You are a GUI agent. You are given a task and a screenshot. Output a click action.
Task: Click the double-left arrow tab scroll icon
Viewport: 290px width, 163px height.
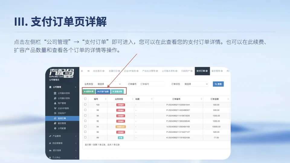(89, 71)
